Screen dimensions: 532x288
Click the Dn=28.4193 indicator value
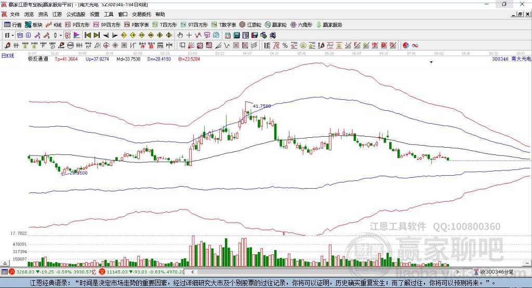pyautogui.click(x=159, y=59)
